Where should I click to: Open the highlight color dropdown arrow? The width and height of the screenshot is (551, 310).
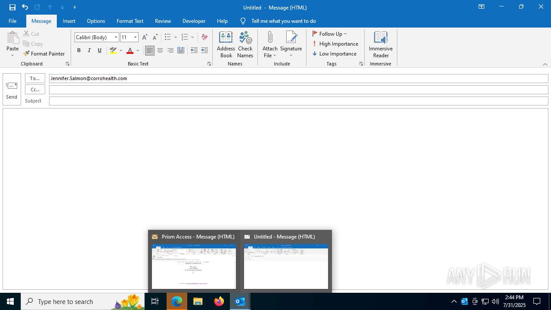coord(121,50)
